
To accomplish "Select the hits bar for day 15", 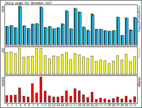I will pos(67,27).
